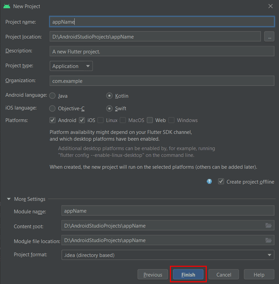This screenshot has width=279, height=284.
Task: Open folder browser for Content root
Action: [x=269, y=226]
